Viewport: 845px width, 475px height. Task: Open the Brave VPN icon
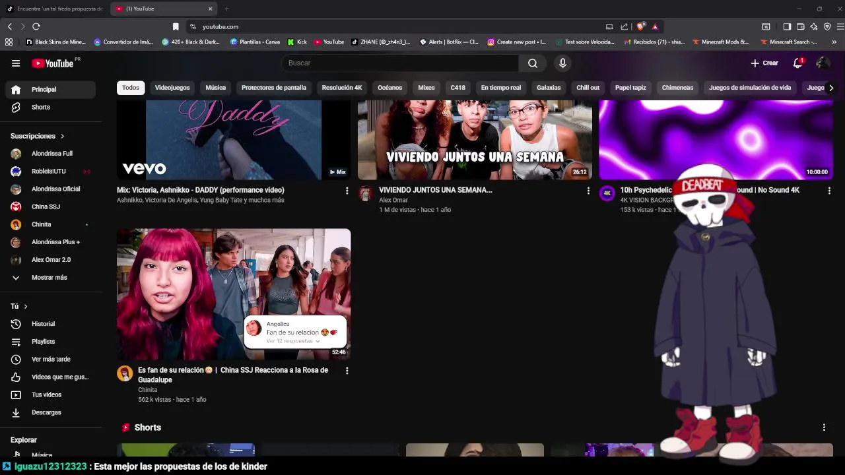pyautogui.click(x=827, y=26)
